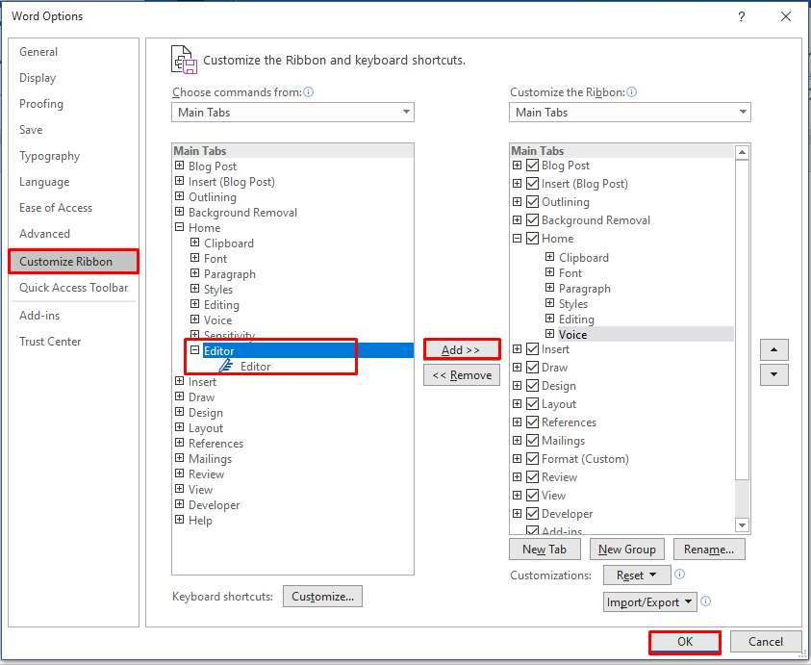Select Voice group in right list
Viewport: 811px width, 665px height.
(x=572, y=334)
